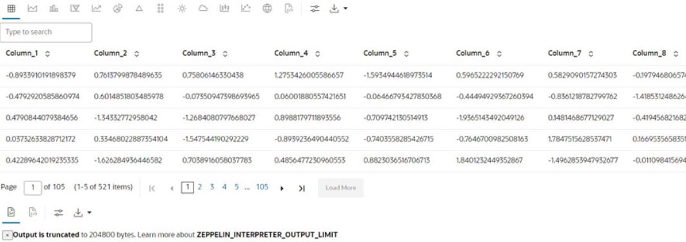Switch to funnel chart view
This screenshot has height=242, width=686.
(x=75, y=9)
